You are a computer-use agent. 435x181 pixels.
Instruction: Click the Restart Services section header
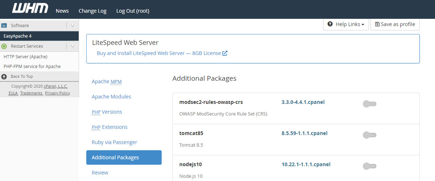tap(40, 46)
